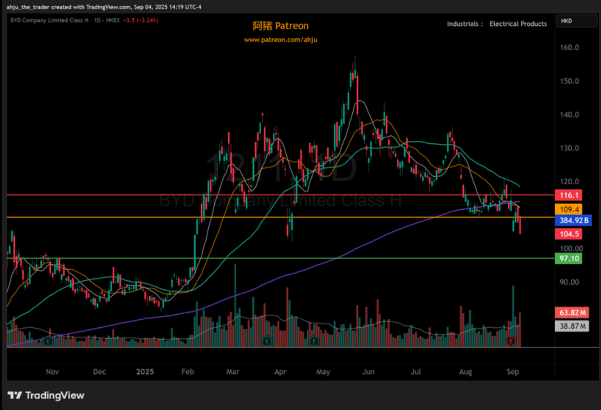Click the blue 384.92 B label
Screen dimensions: 601x410
pyautogui.click(x=573, y=220)
